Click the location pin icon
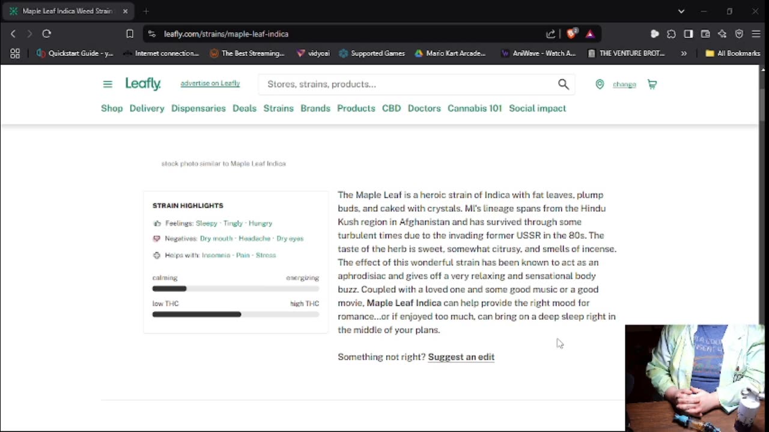Image resolution: width=769 pixels, height=432 pixels. (x=600, y=84)
